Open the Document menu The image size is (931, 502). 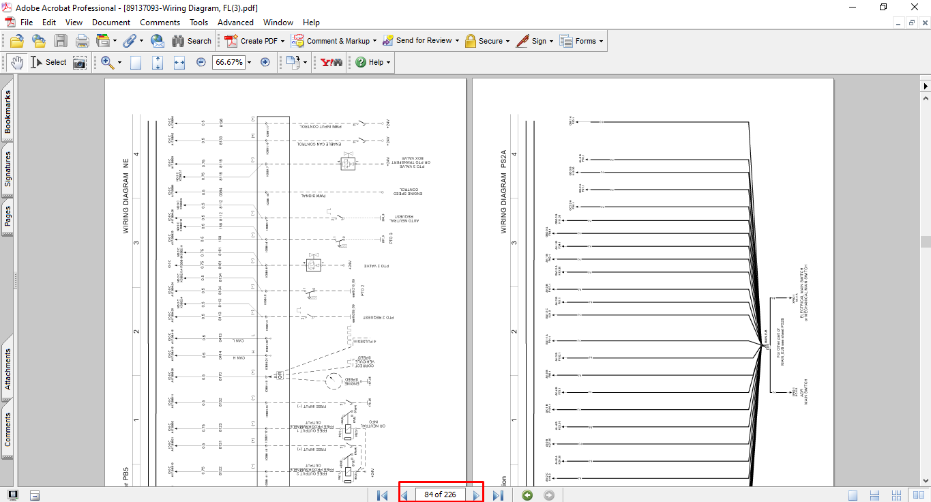pos(111,23)
